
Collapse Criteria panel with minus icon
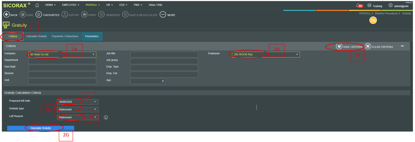click(402, 46)
